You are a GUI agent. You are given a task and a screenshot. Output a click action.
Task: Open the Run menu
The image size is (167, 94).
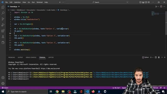[x=33, y=2]
